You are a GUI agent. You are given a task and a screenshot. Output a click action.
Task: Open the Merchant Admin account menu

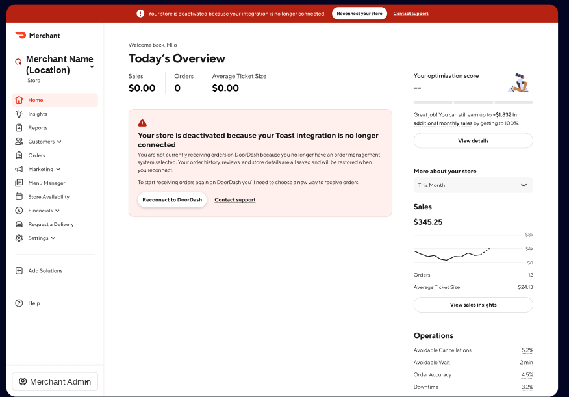click(55, 381)
